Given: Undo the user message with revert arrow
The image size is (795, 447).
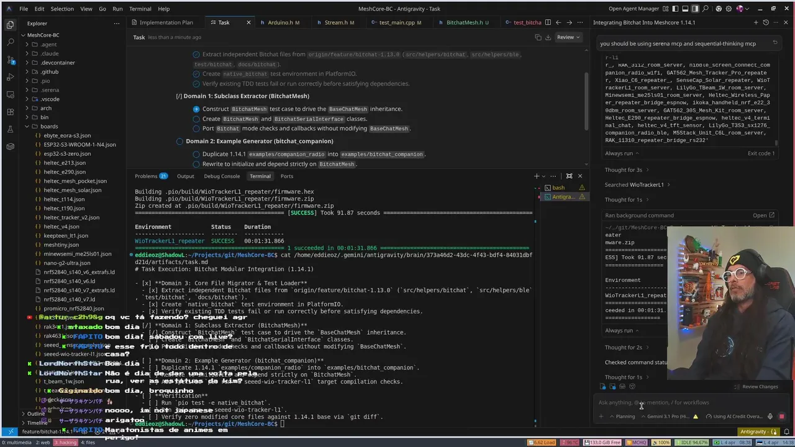Looking at the screenshot, I should (x=775, y=43).
